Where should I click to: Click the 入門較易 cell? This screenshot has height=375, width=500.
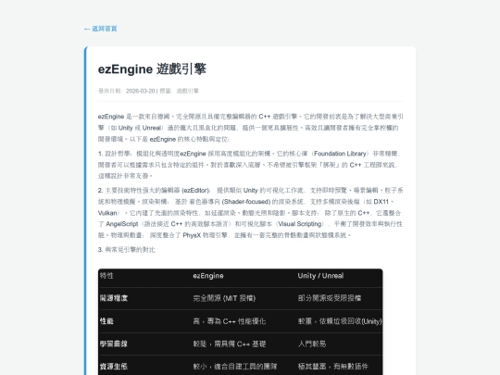pos(312,344)
